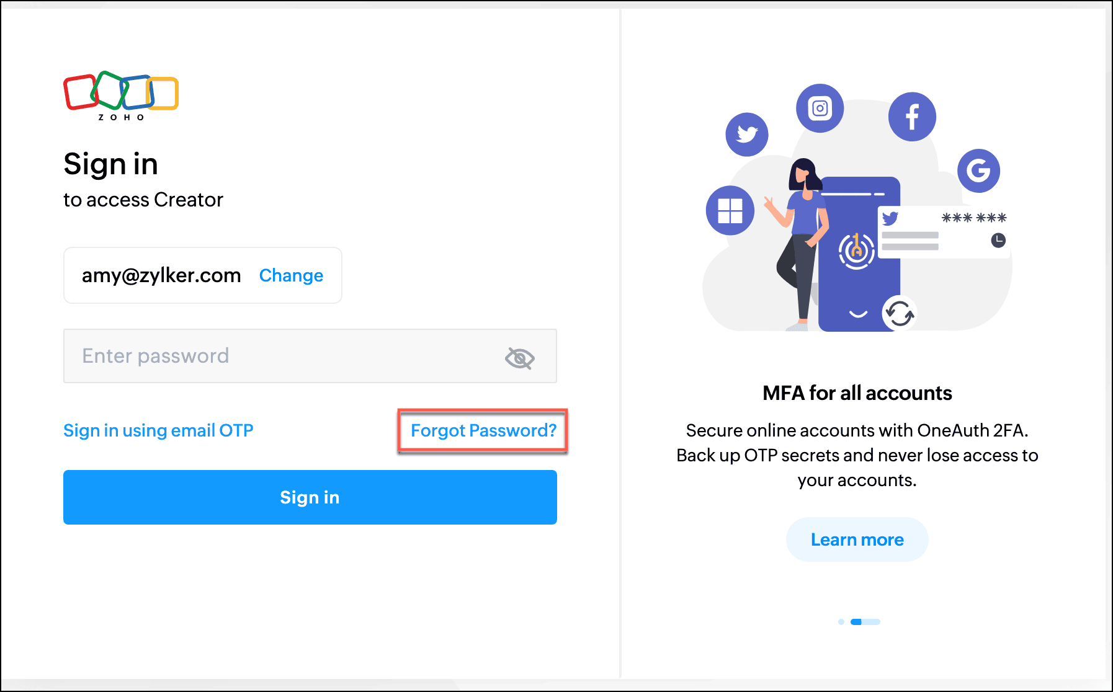Click the Google G icon

[x=978, y=171]
